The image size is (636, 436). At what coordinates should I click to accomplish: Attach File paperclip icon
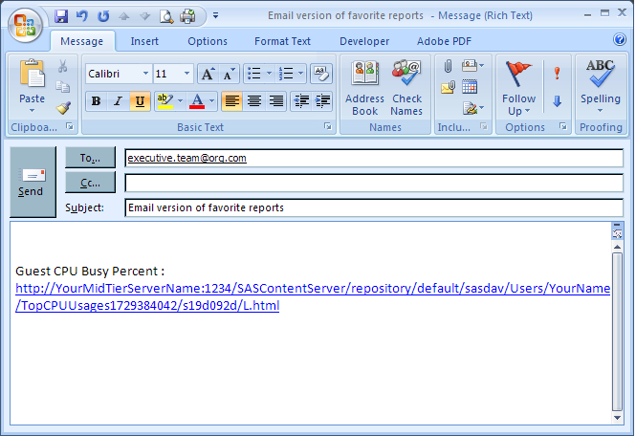point(448,66)
